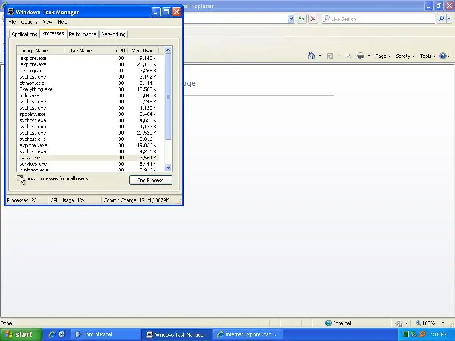Click the Internet Explorer quick launch icon
Image resolution: width=455 pixels, height=341 pixels.
point(52,334)
